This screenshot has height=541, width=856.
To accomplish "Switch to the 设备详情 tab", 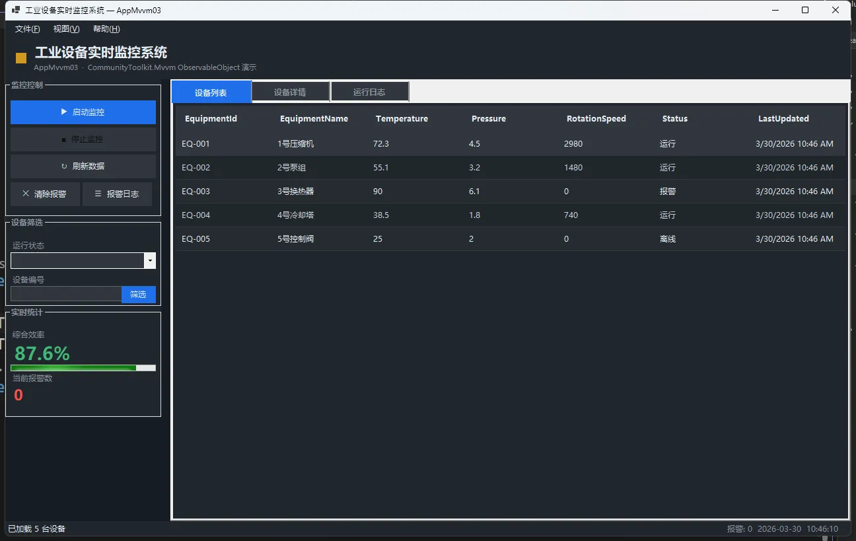I will click(290, 92).
